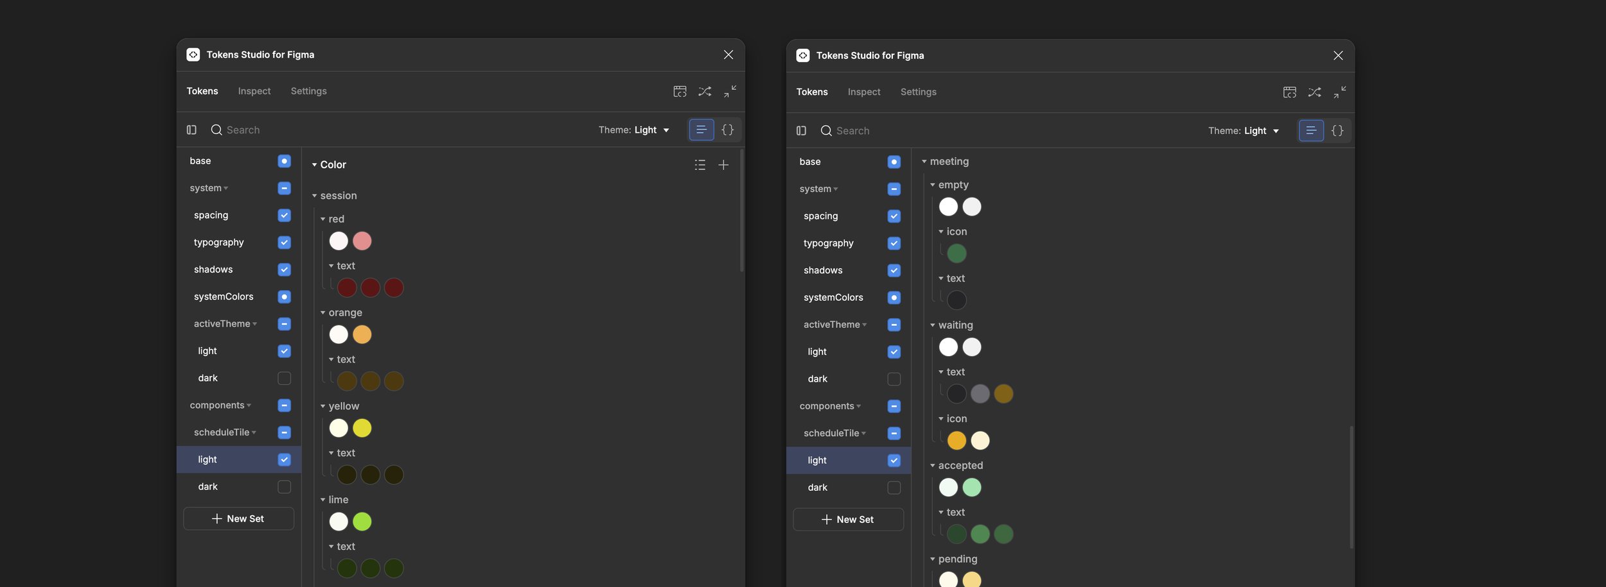Open Theme: Light dropdown in right window
Viewport: 1606px width, 587px height.
[1244, 131]
